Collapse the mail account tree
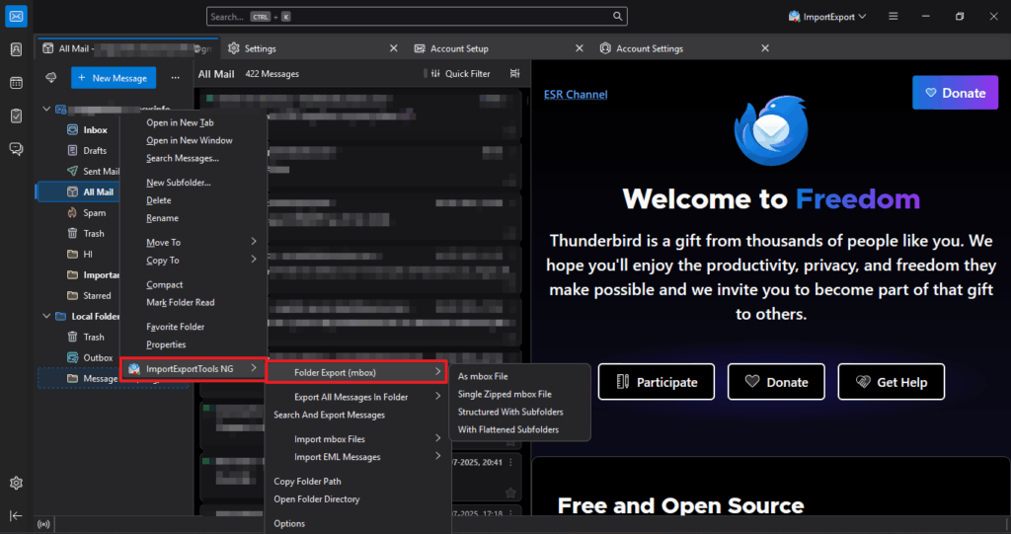 pos(46,109)
